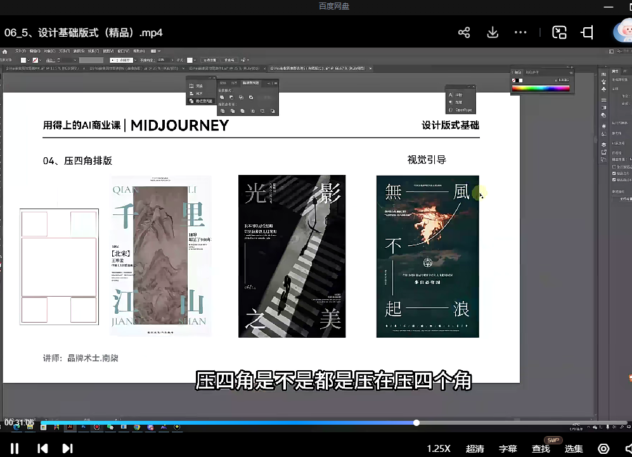Skip to the previous video
The height and width of the screenshot is (457, 632).
42,449
